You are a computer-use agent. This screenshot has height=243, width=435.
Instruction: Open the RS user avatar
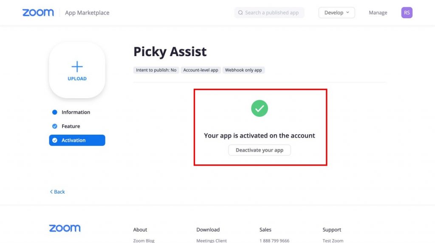(x=407, y=13)
